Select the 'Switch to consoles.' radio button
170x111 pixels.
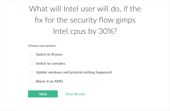[x=32, y=63]
